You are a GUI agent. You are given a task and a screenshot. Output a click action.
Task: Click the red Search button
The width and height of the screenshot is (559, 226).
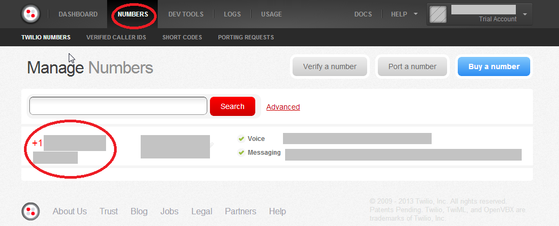point(232,106)
